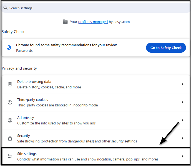The height and width of the screenshot is (166, 191).
Task: Click the Third-party cookies cookie icon
Action: (10, 102)
